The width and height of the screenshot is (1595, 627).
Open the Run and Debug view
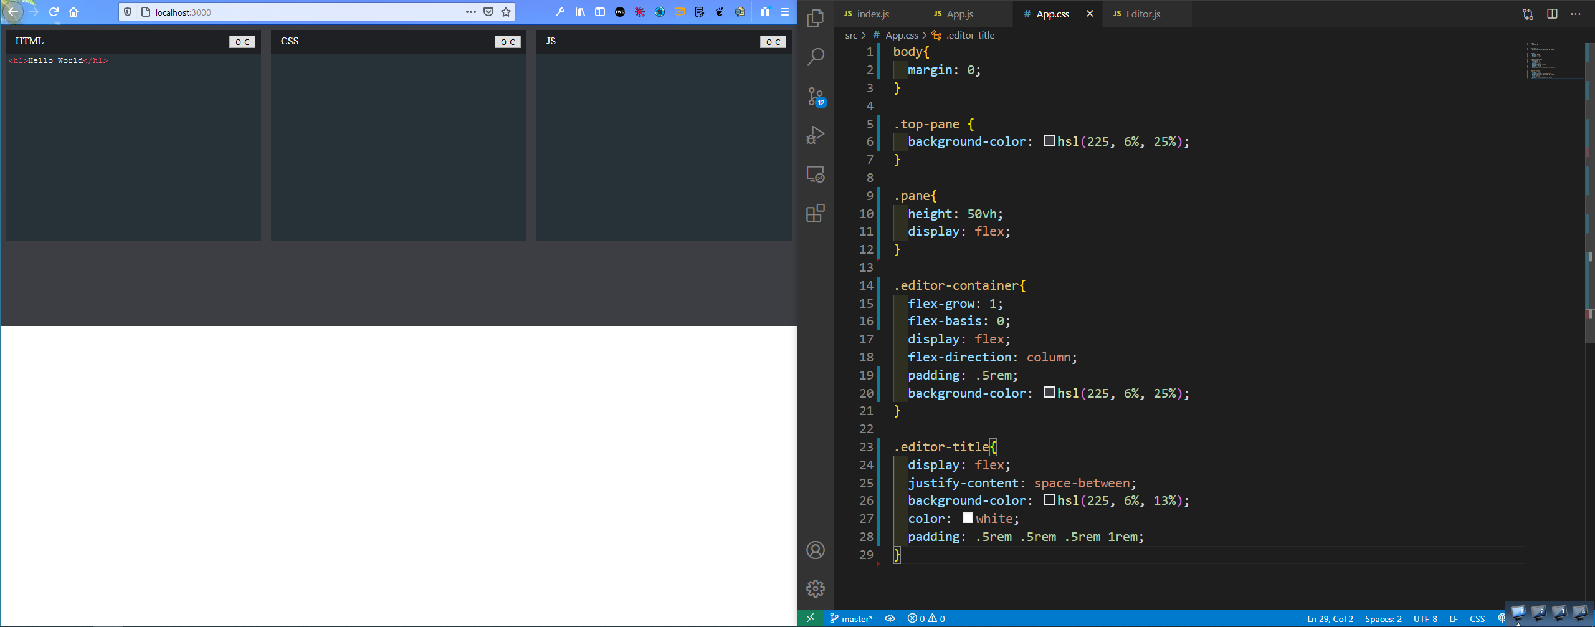(815, 135)
